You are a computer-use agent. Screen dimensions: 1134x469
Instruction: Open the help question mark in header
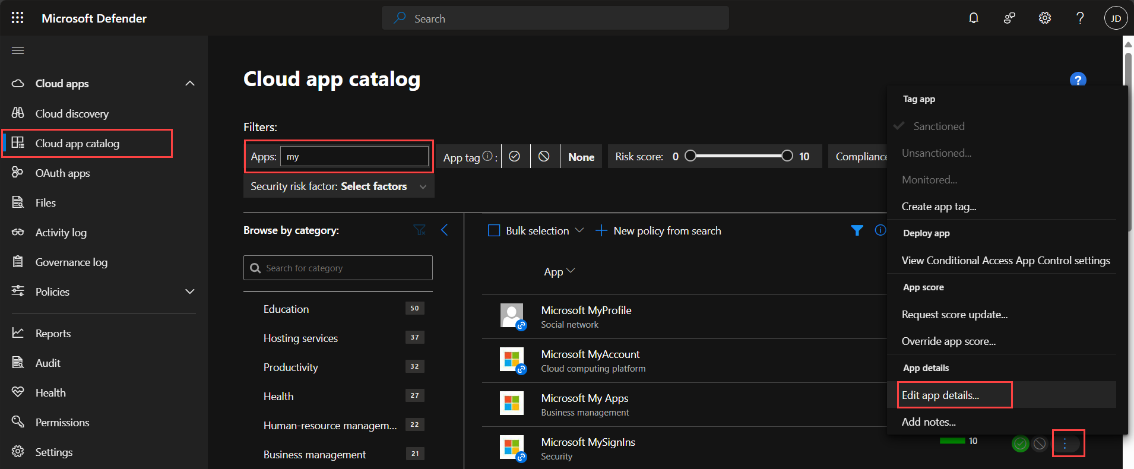1080,18
